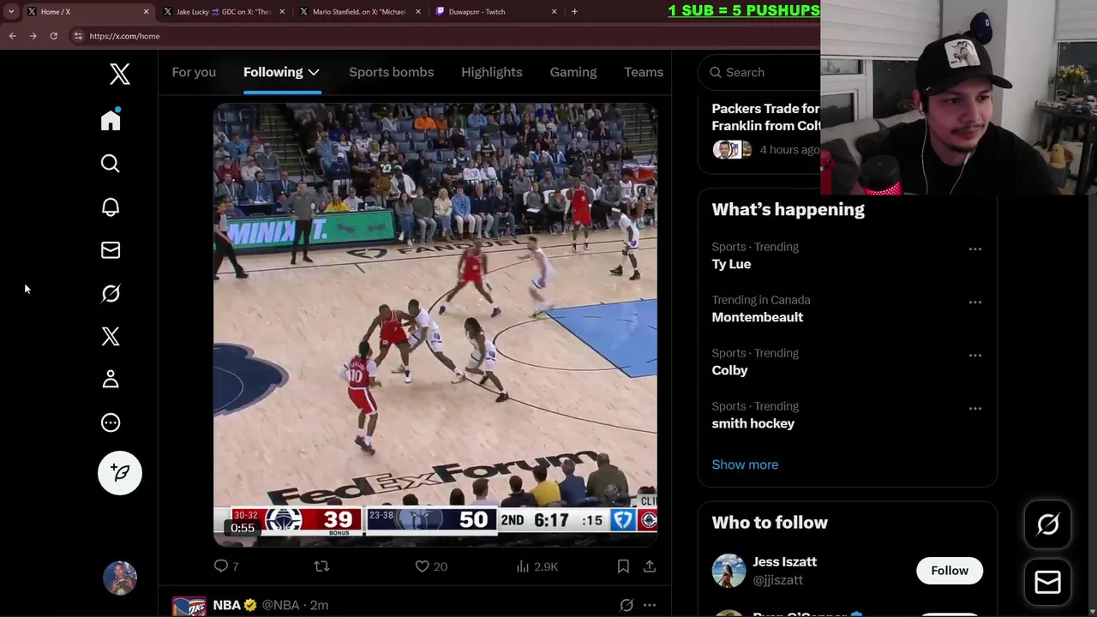Switch to Teams tab

(644, 72)
